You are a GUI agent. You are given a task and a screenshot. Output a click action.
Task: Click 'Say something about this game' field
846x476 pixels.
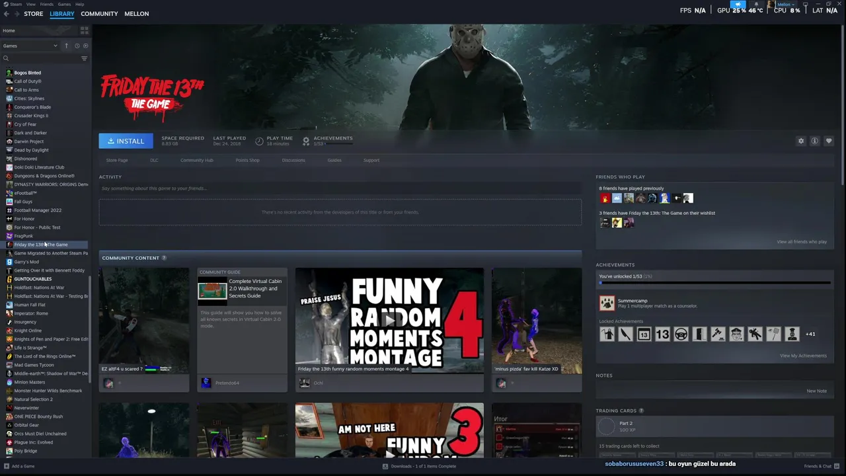(340, 188)
